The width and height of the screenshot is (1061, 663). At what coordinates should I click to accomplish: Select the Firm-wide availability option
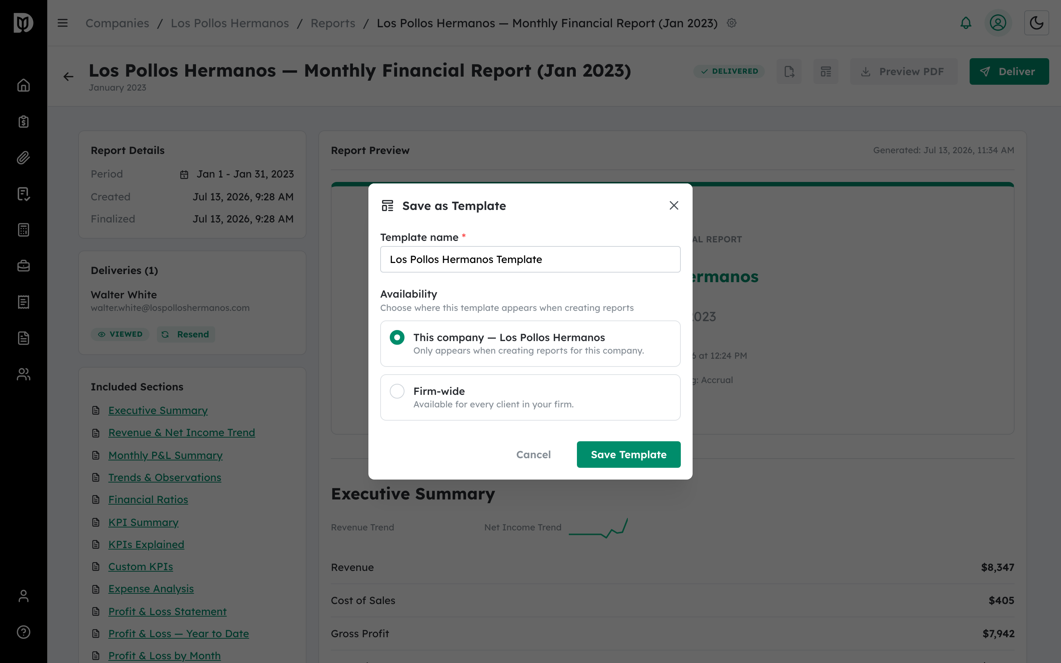pyautogui.click(x=530, y=397)
